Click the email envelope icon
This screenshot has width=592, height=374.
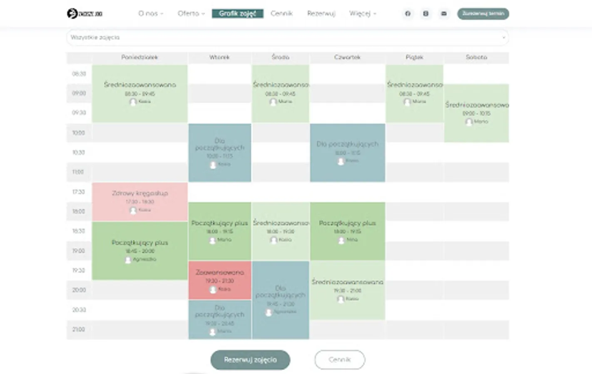[x=444, y=14]
